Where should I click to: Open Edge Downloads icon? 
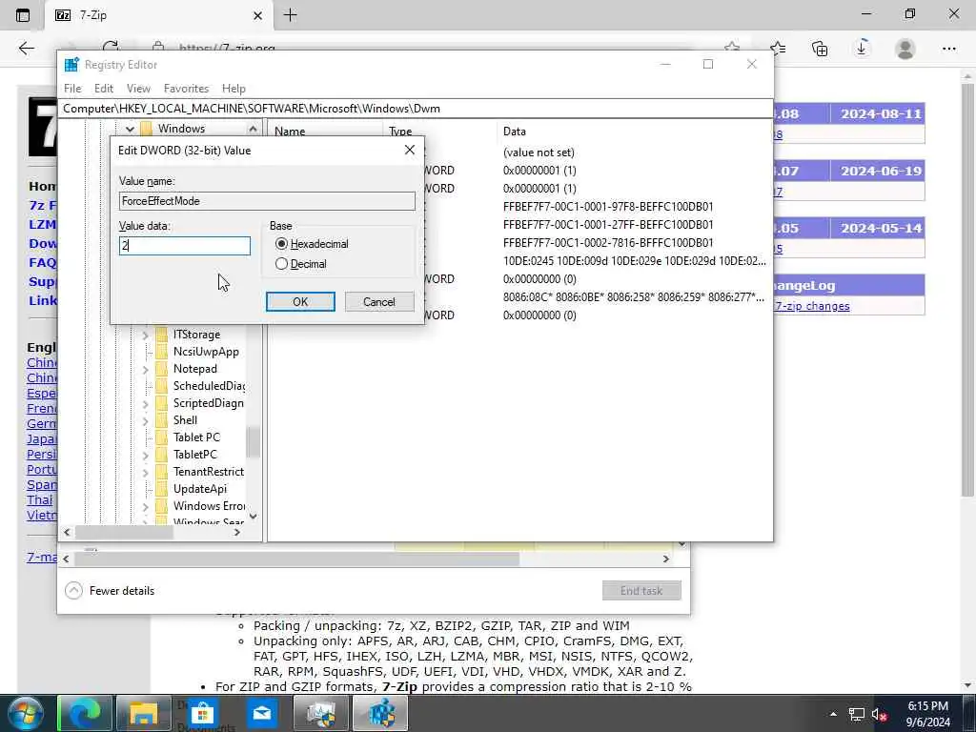pyautogui.click(x=862, y=49)
